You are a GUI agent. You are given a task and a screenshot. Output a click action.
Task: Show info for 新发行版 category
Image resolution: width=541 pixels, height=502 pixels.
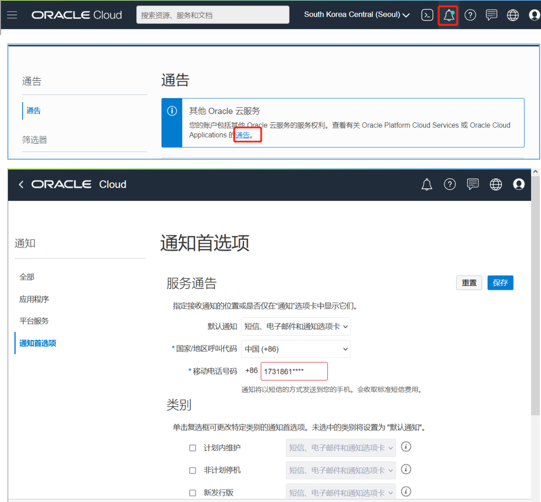click(406, 491)
